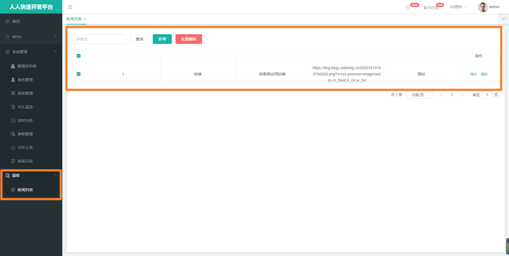Open the Git源码 dropdown

458,7
